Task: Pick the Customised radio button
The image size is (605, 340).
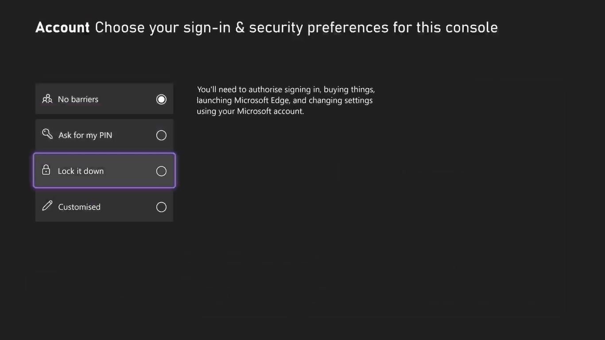Action: pyautogui.click(x=161, y=207)
